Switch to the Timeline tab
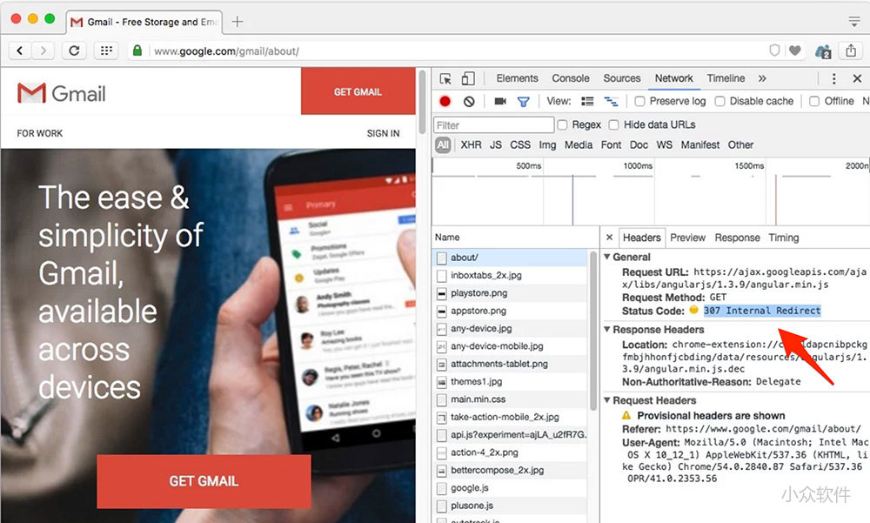870x523 pixels. click(726, 78)
